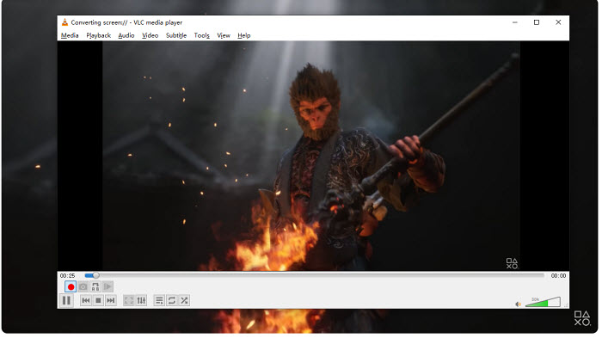602x338 pixels.
Task: Open the Tools menu
Action: (201, 35)
